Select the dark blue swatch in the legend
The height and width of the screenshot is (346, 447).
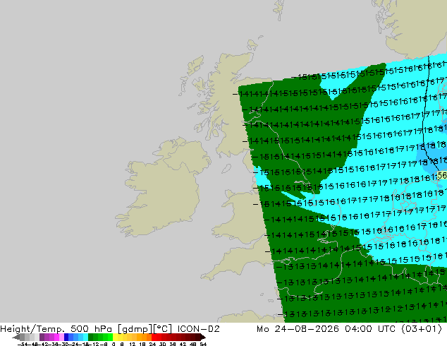point(66,338)
